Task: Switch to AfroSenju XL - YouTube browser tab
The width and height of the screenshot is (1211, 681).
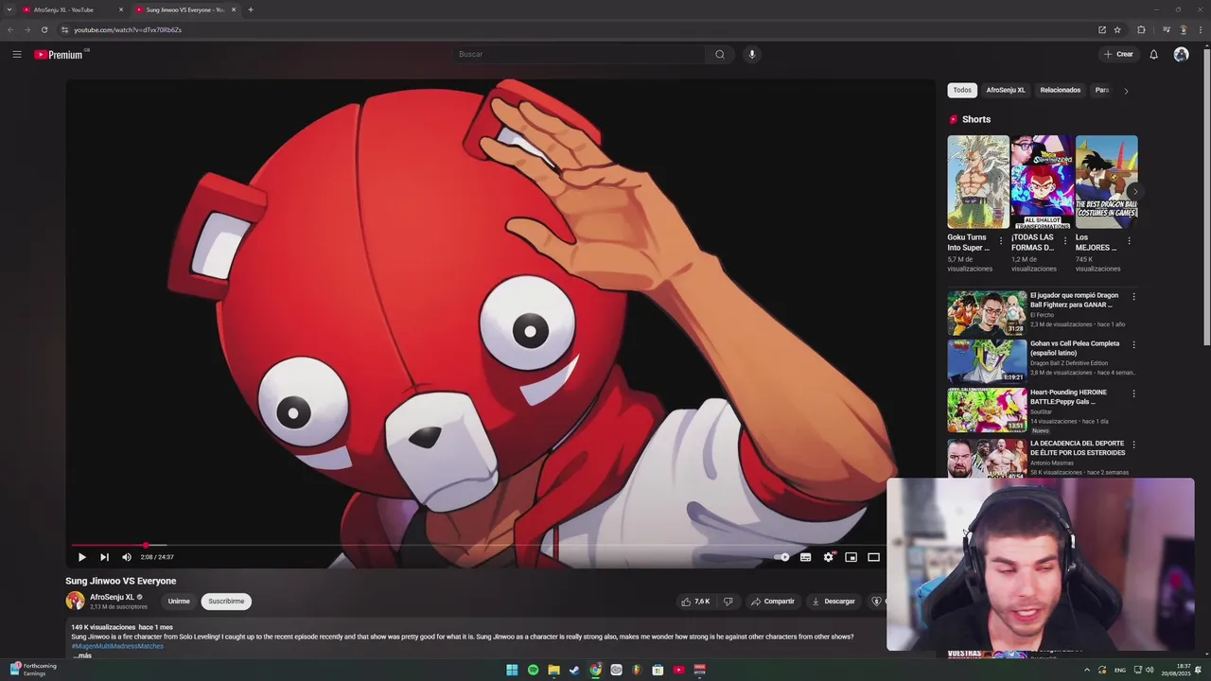Action: (74, 9)
